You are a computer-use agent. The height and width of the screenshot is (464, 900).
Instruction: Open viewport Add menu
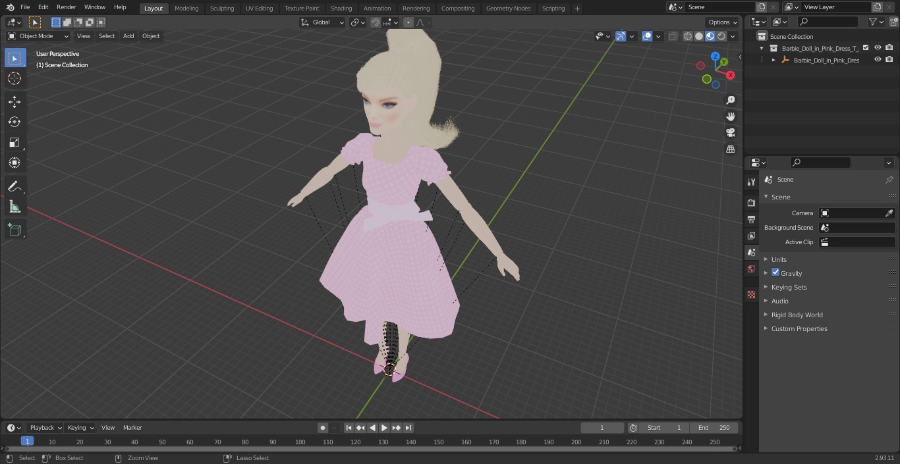click(128, 36)
